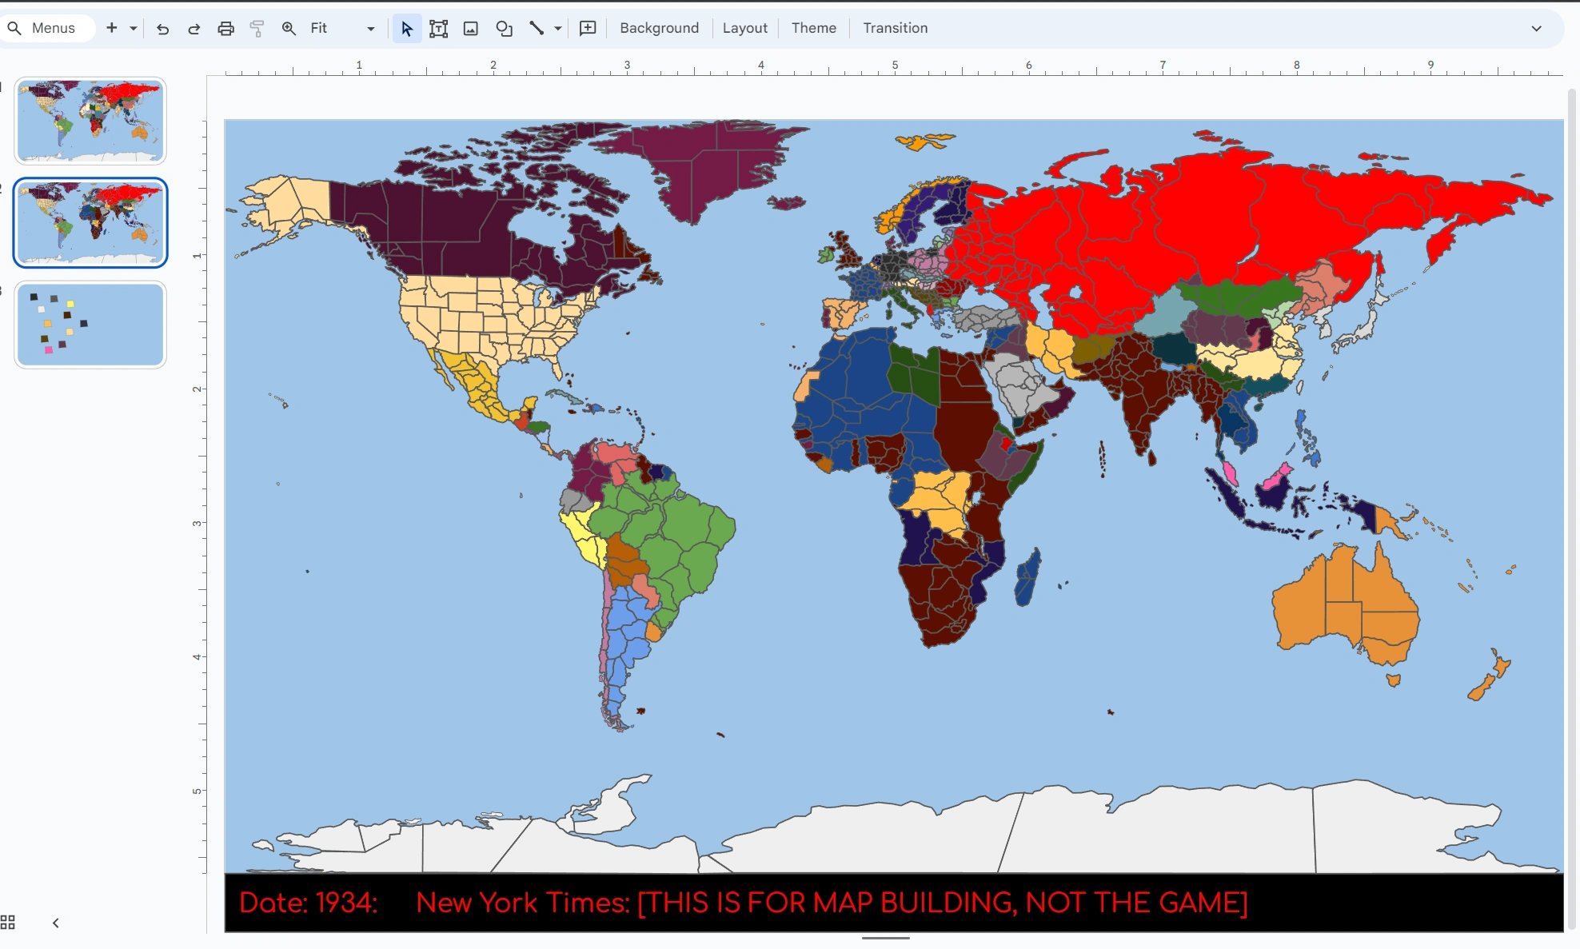Select the Undo icon
The image size is (1580, 949).
(162, 28)
